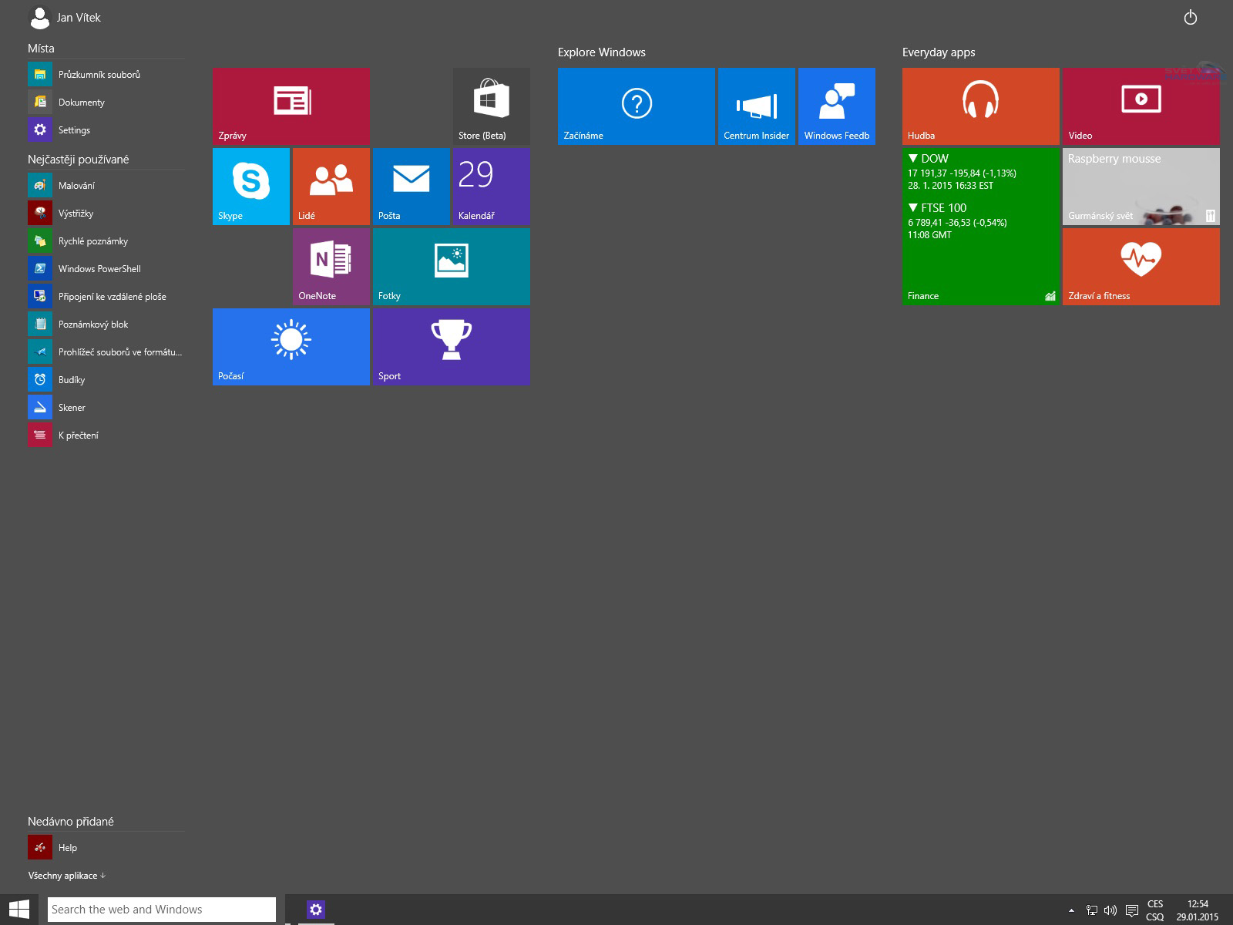This screenshot has height=925, width=1233.
Task: Click the power button icon
Action: point(1190,18)
